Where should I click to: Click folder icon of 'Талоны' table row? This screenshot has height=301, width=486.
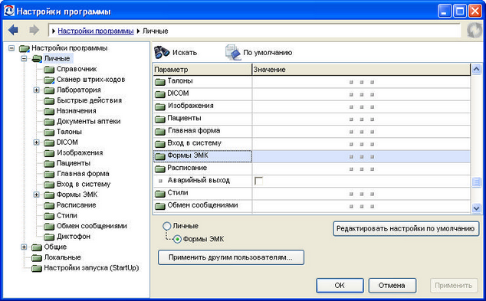tap(160, 82)
